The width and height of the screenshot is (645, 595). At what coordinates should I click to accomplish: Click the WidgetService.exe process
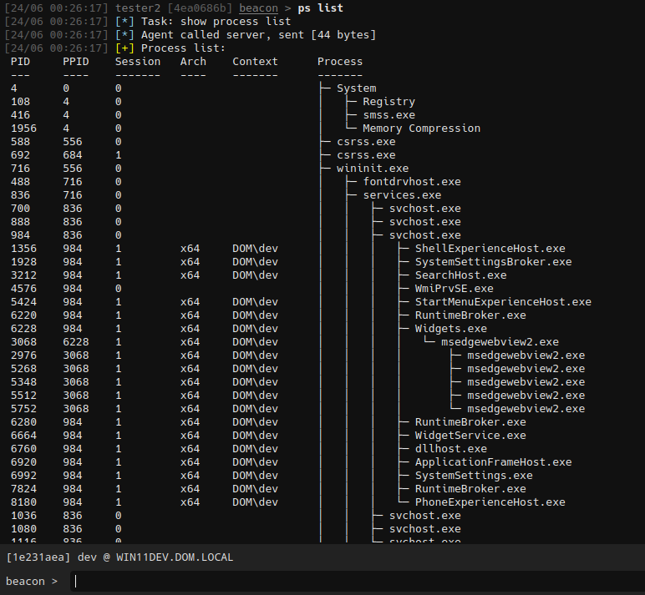[x=470, y=436]
